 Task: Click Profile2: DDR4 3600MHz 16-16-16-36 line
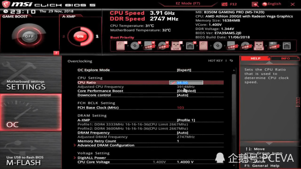tap(133, 128)
